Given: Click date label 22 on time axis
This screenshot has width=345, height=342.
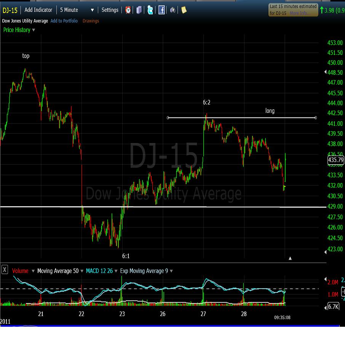Looking at the screenshot, I should pyautogui.click(x=81, y=314).
